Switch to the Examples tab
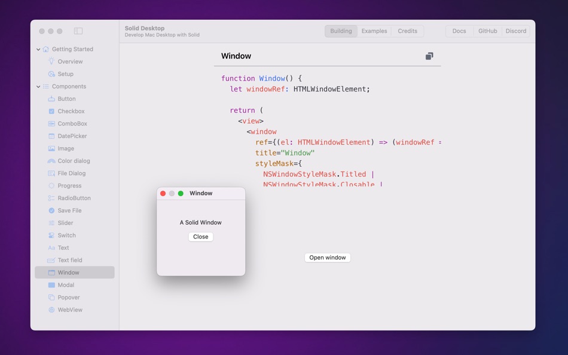The image size is (568, 355). tap(374, 31)
